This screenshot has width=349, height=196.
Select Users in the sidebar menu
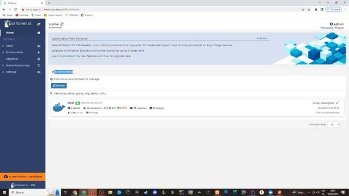[x=9, y=46]
